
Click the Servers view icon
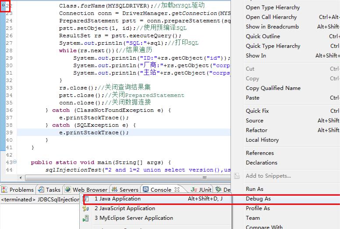pos(114,190)
